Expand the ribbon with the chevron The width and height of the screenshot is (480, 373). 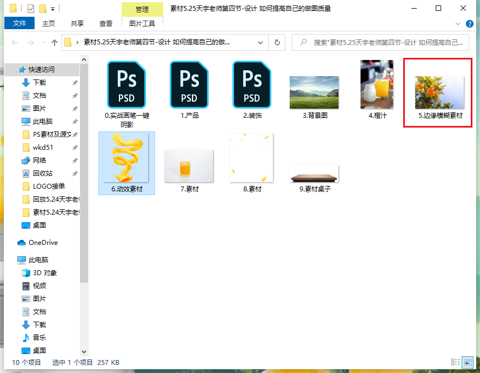click(x=458, y=24)
